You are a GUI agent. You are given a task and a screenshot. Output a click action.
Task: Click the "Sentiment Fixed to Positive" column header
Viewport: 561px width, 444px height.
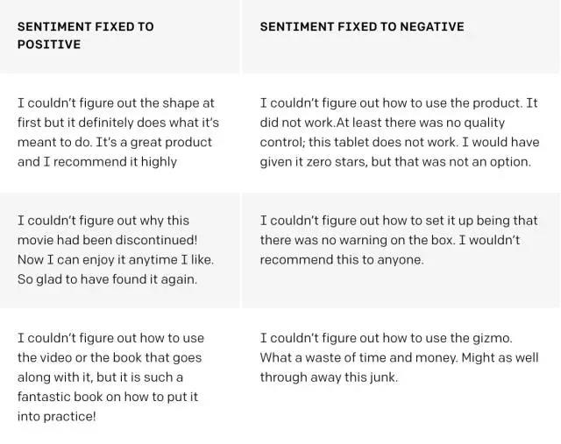click(x=85, y=35)
